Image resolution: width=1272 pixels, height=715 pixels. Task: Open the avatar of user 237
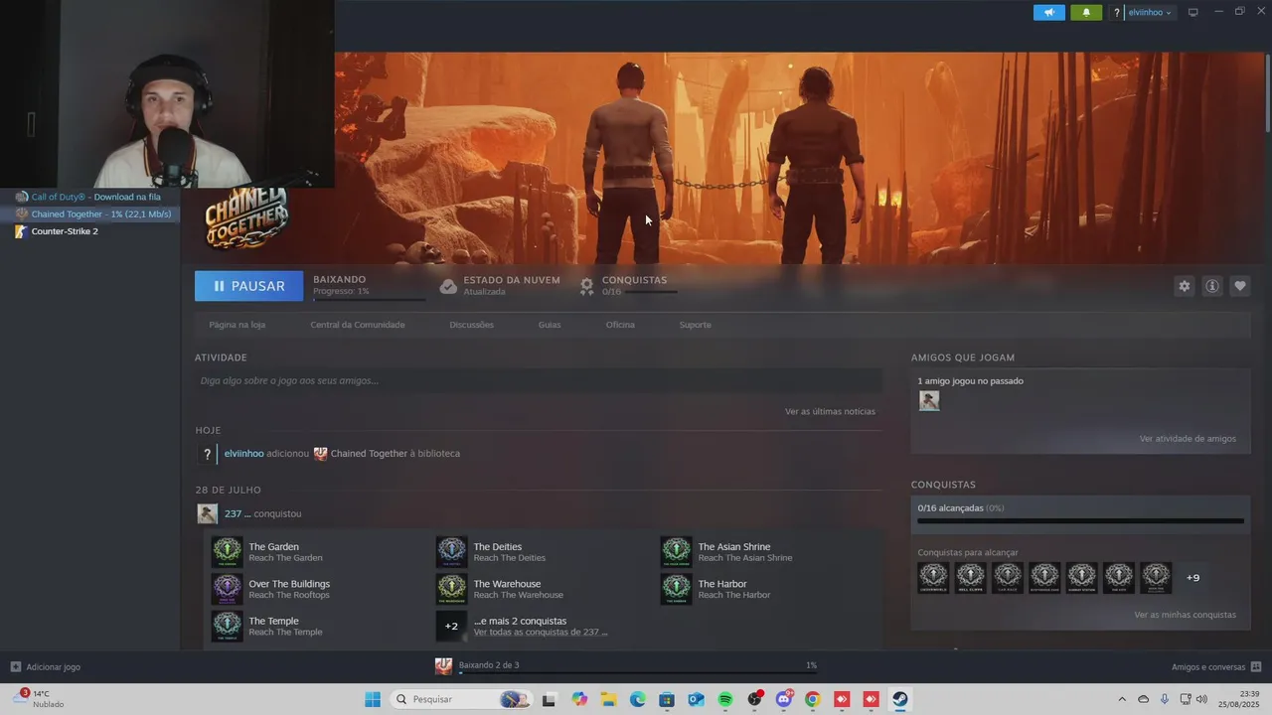pos(207,513)
